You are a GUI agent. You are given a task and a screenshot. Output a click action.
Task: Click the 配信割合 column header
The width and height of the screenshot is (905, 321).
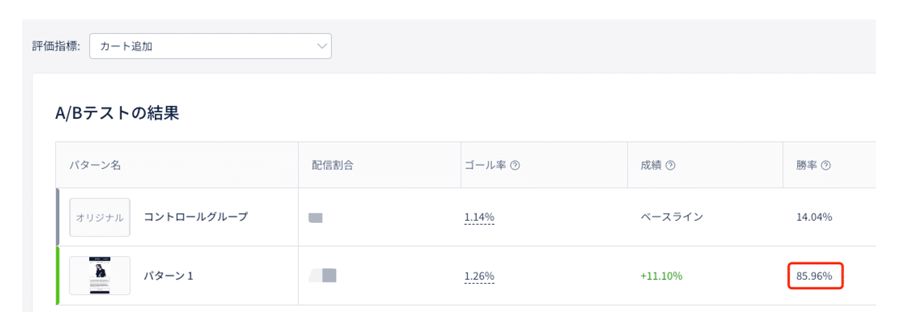click(x=332, y=165)
